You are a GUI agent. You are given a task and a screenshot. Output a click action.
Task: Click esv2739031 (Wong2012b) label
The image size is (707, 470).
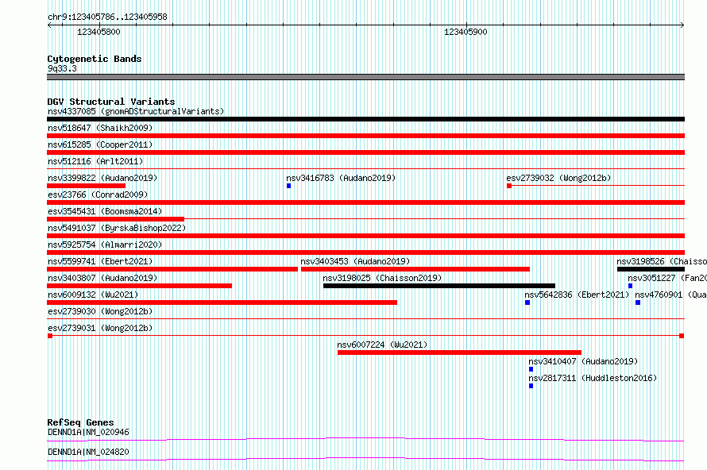tap(100, 328)
